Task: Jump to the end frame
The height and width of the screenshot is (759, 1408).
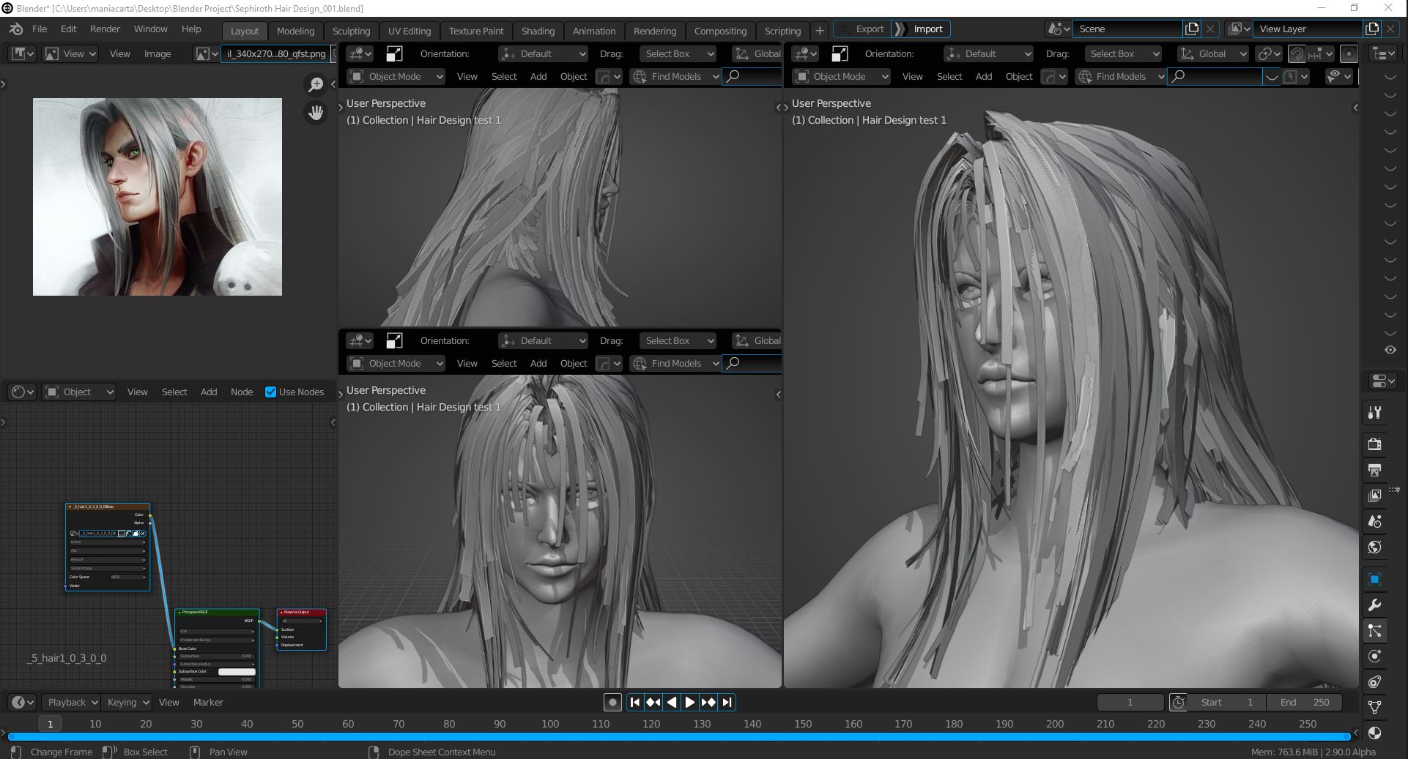Action: click(727, 703)
